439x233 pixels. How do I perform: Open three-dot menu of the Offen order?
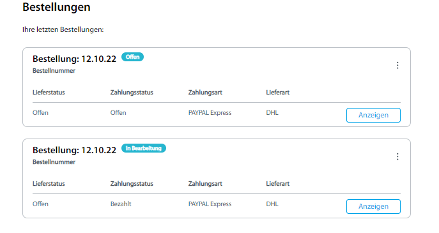[x=397, y=65]
